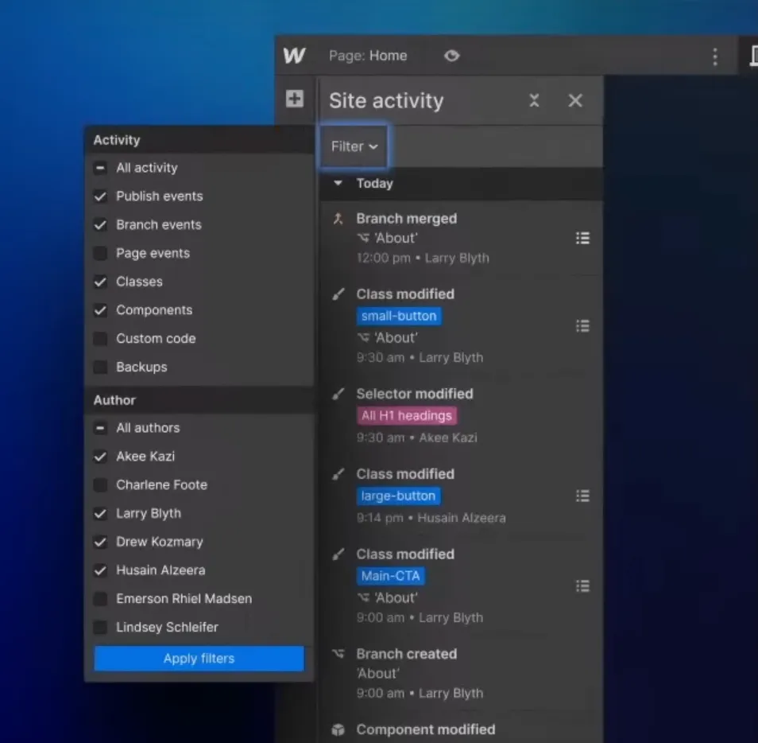Check author Emerson Rhiel Madsen

tap(100, 599)
